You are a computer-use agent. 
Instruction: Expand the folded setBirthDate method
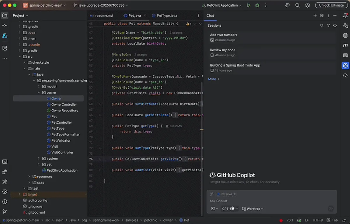[100, 104]
